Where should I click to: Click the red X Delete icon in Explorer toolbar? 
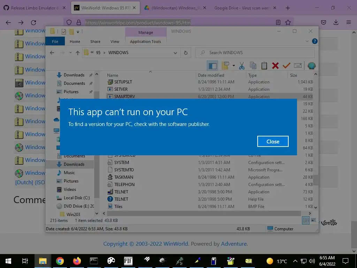[x=275, y=66]
